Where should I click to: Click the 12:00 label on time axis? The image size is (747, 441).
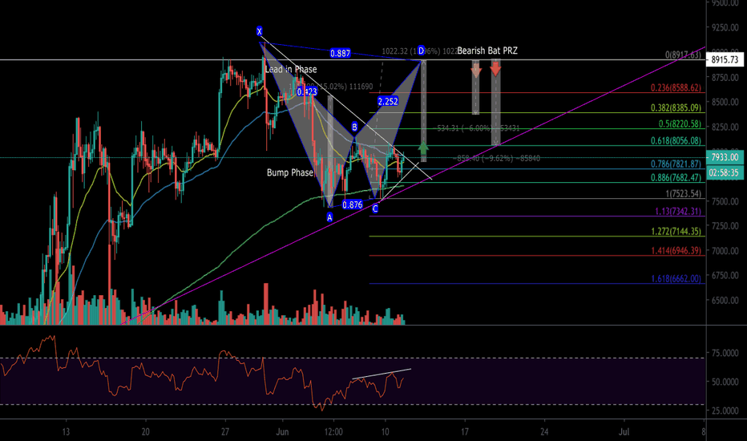(x=333, y=432)
